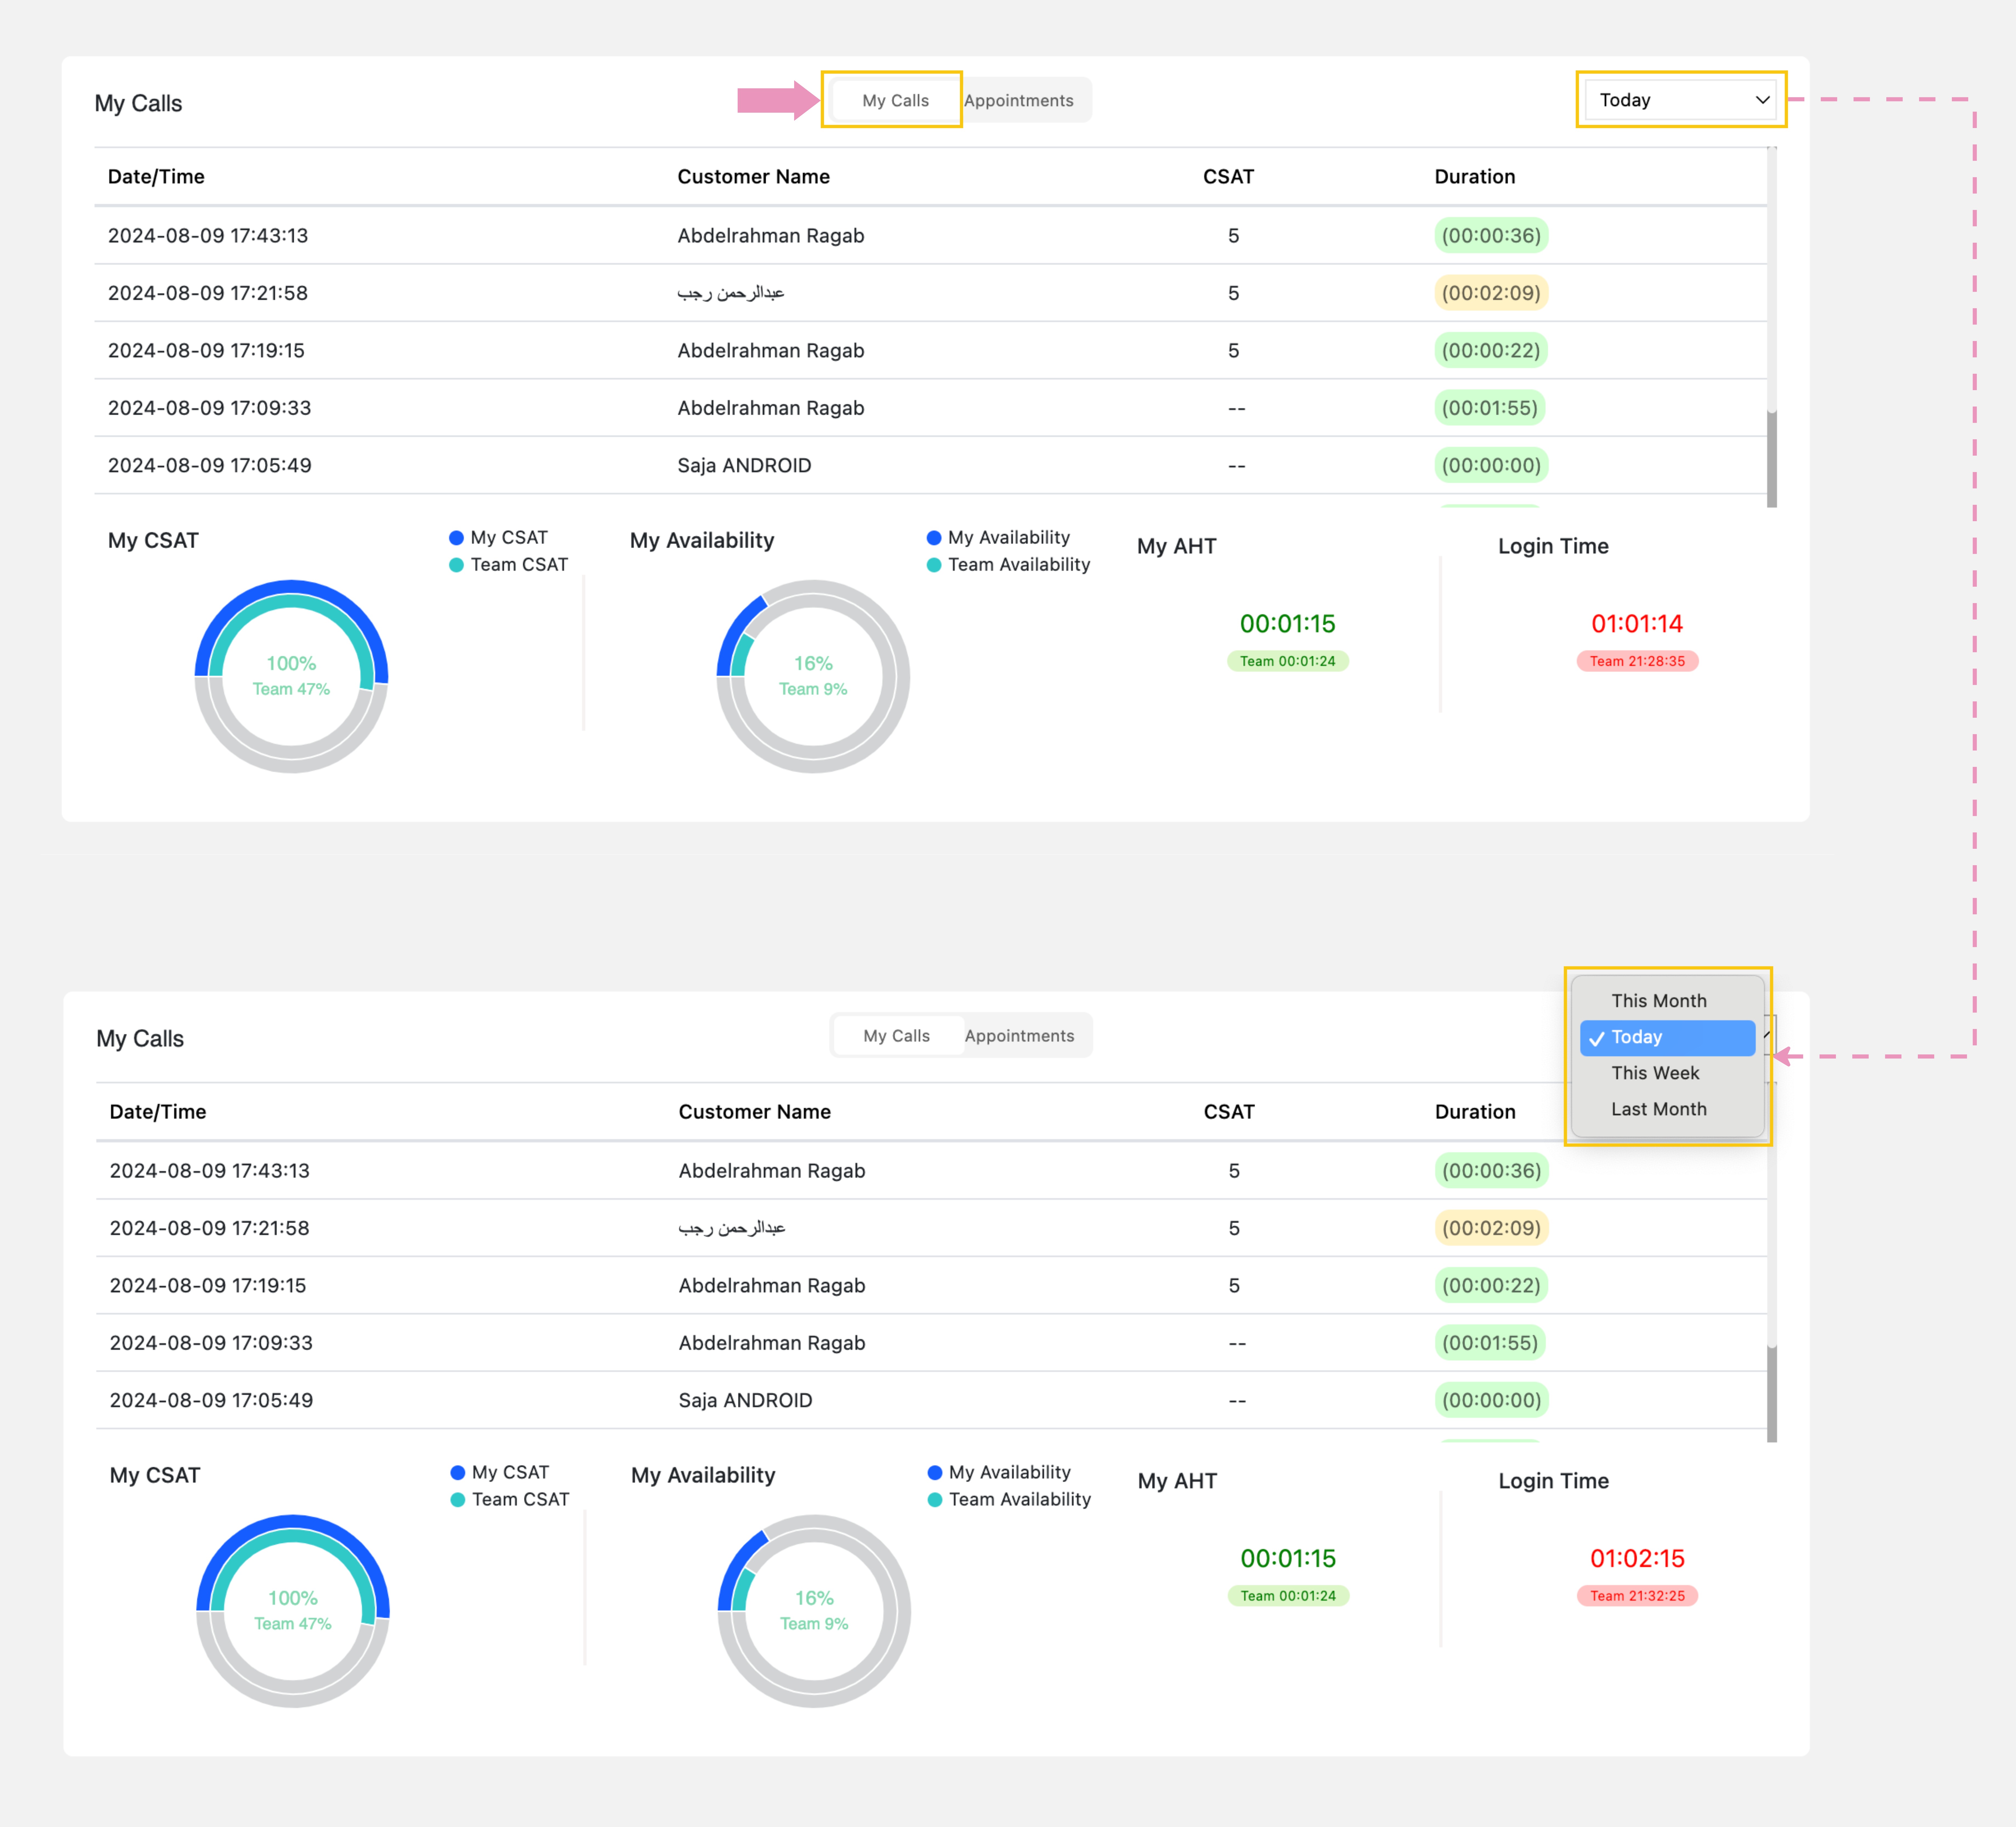Viewport: 2016px width, 1827px height.
Task: Click Saja ANDROID row in top table
Action: [744, 465]
